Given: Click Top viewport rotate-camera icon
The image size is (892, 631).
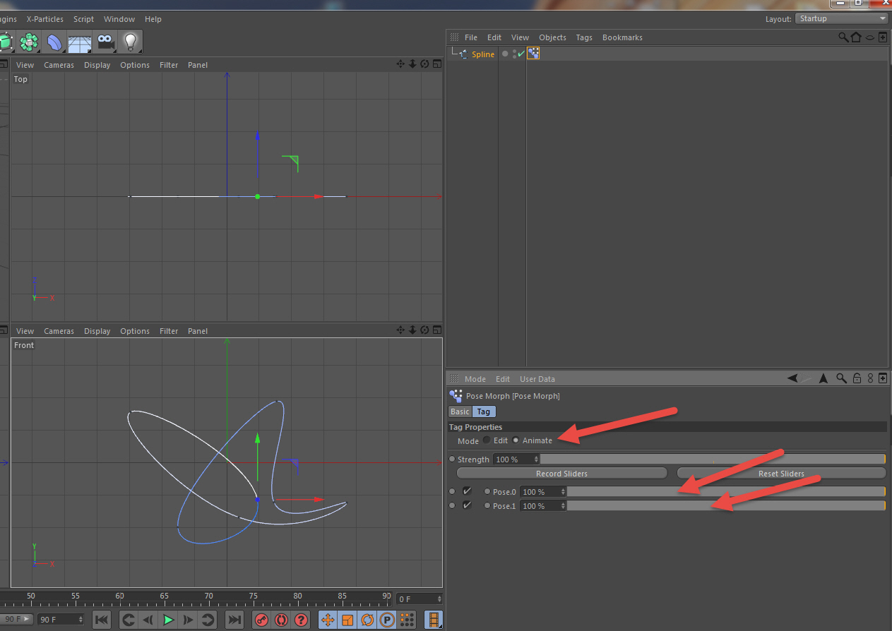Looking at the screenshot, I should [424, 64].
